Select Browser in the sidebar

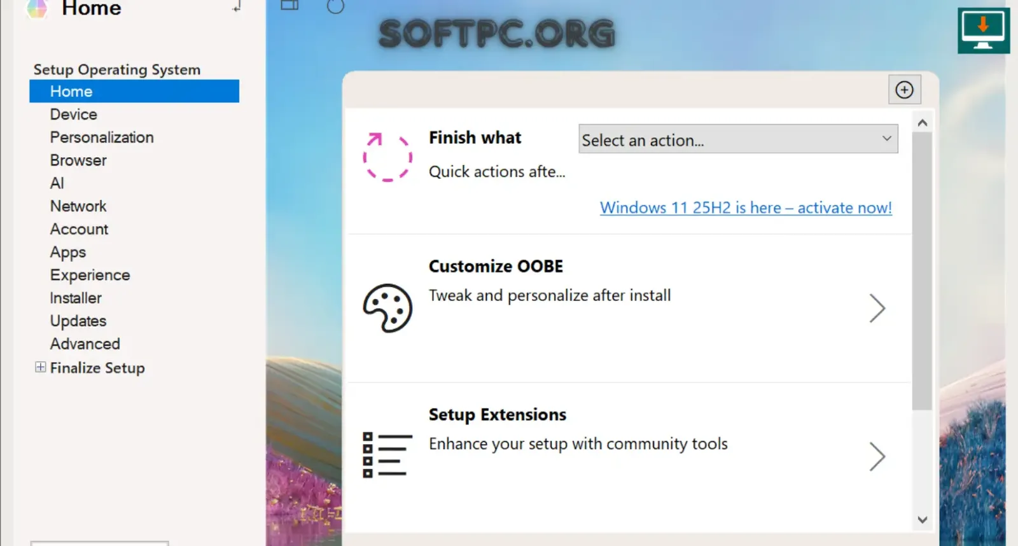78,160
